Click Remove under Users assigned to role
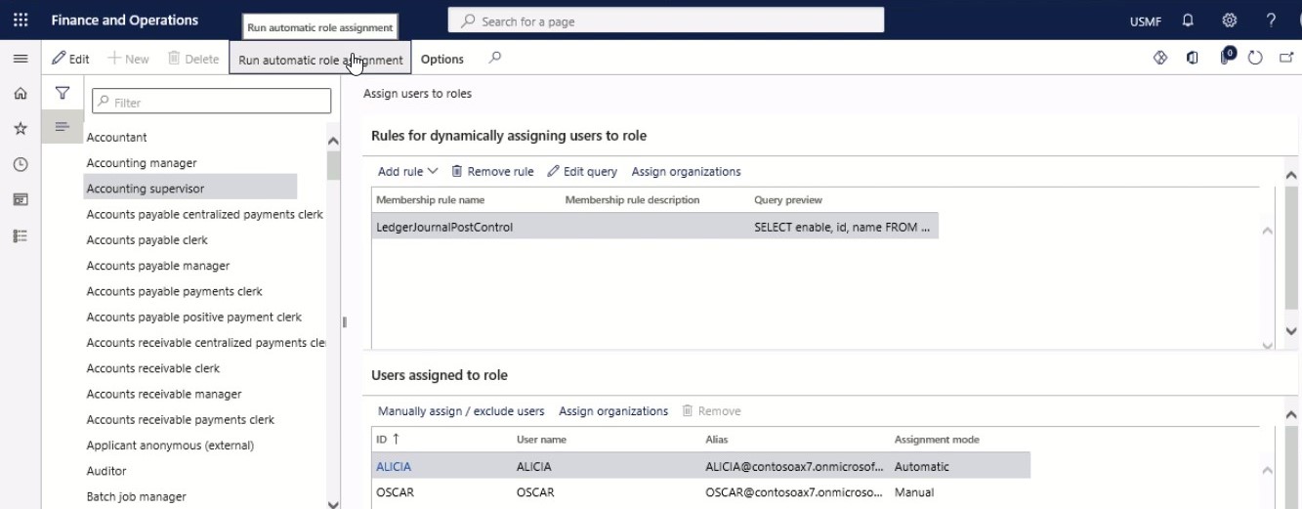The width and height of the screenshot is (1302, 509). pyautogui.click(x=711, y=411)
